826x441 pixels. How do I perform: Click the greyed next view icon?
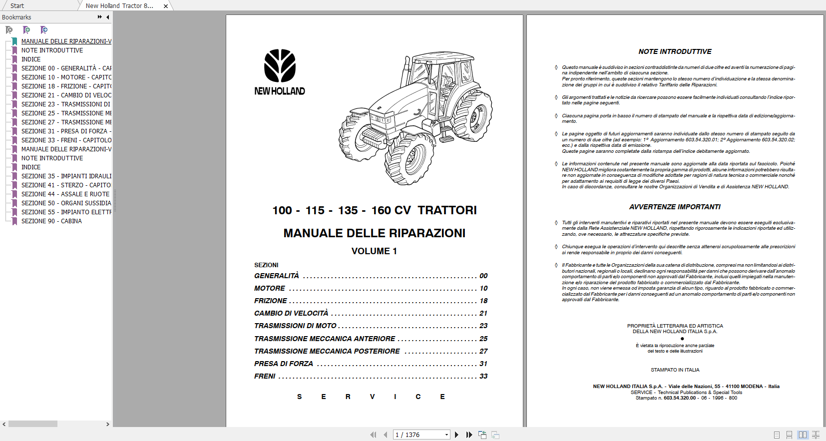[x=495, y=435]
